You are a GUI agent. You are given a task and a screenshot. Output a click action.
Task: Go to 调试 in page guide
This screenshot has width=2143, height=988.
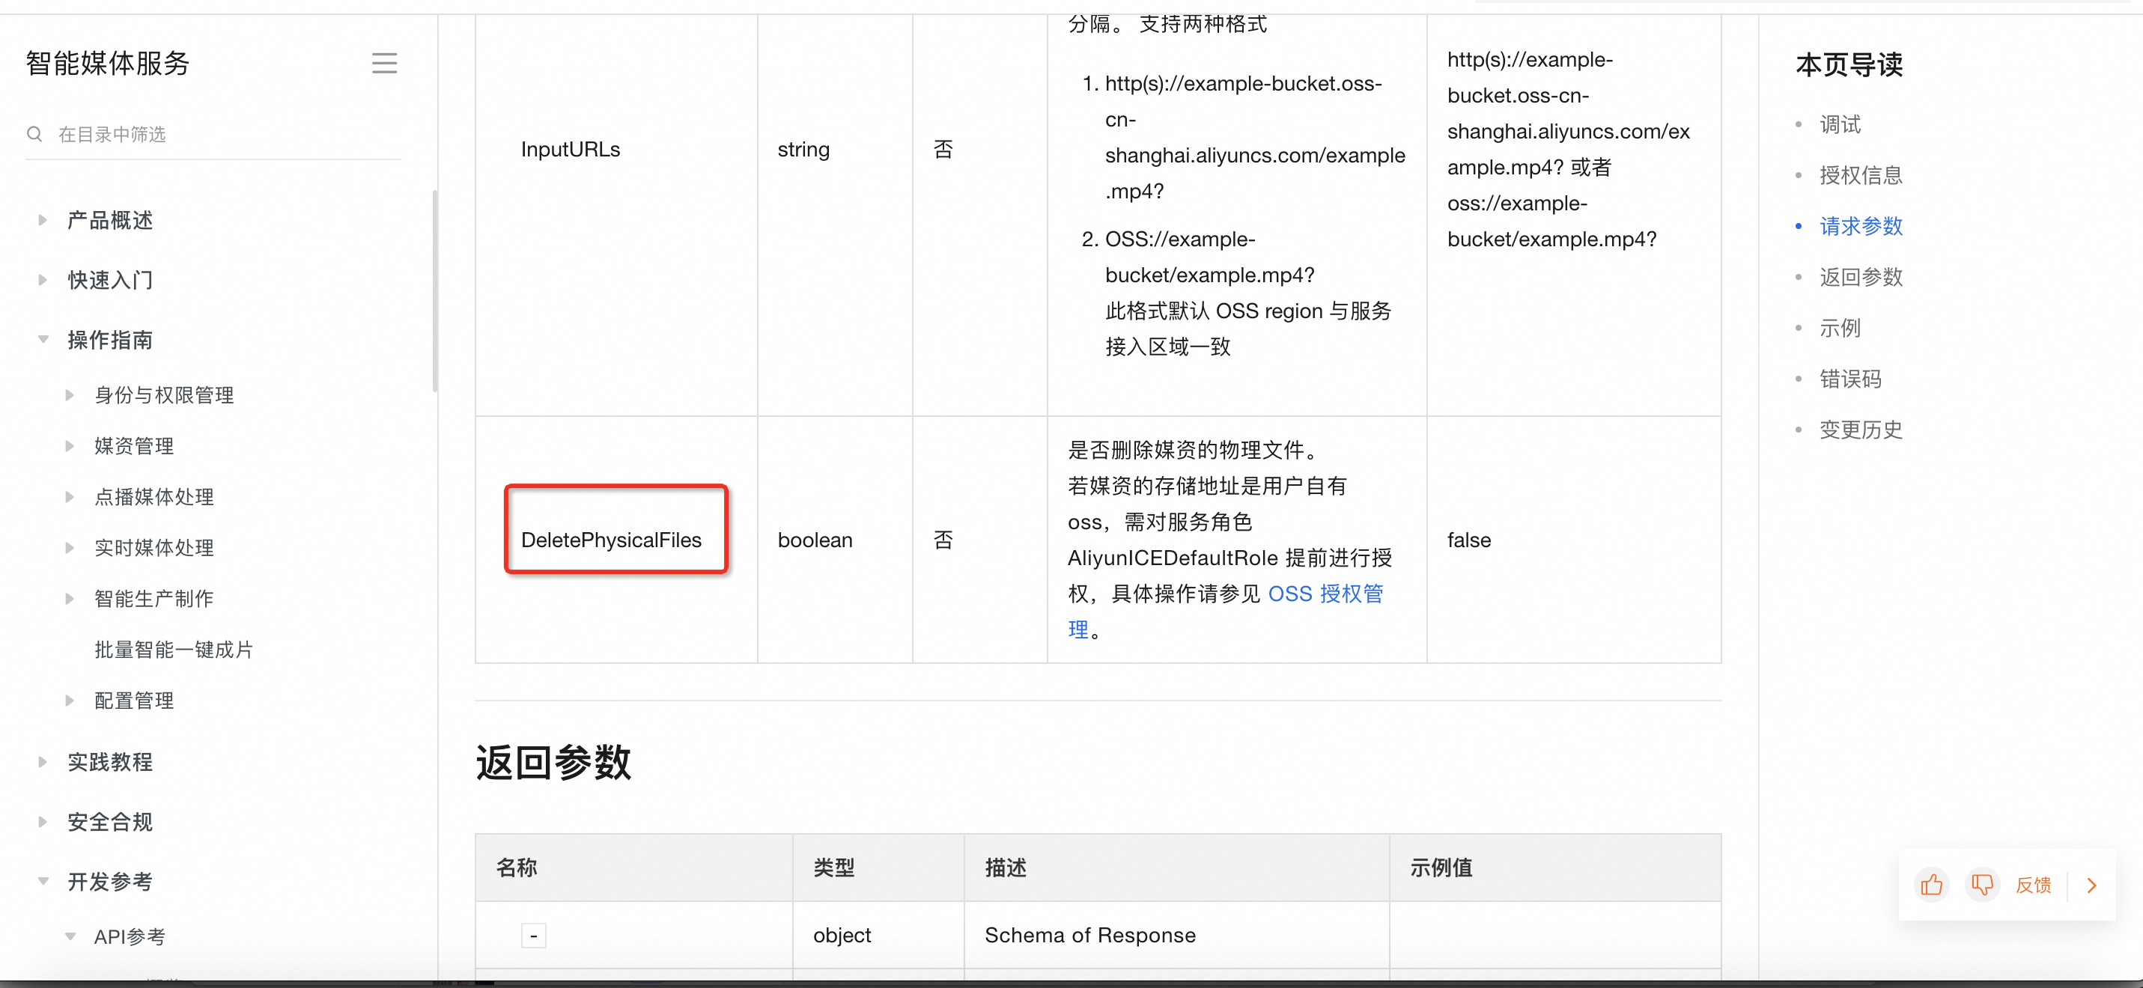click(1839, 125)
